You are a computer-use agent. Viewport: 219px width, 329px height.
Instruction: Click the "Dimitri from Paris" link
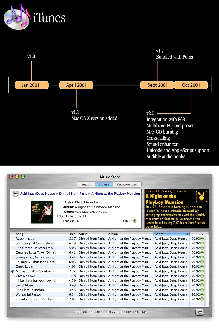pos(73,194)
